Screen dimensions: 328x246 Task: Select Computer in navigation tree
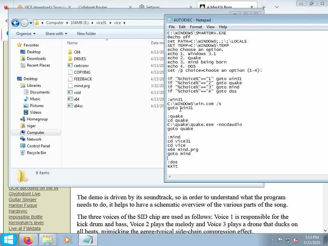(35, 132)
